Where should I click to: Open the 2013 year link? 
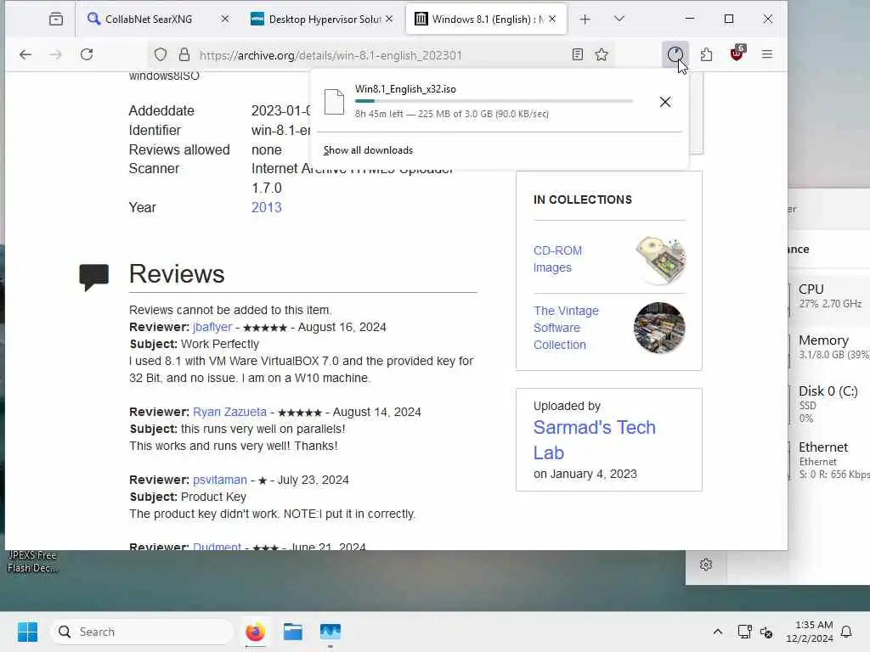click(266, 207)
